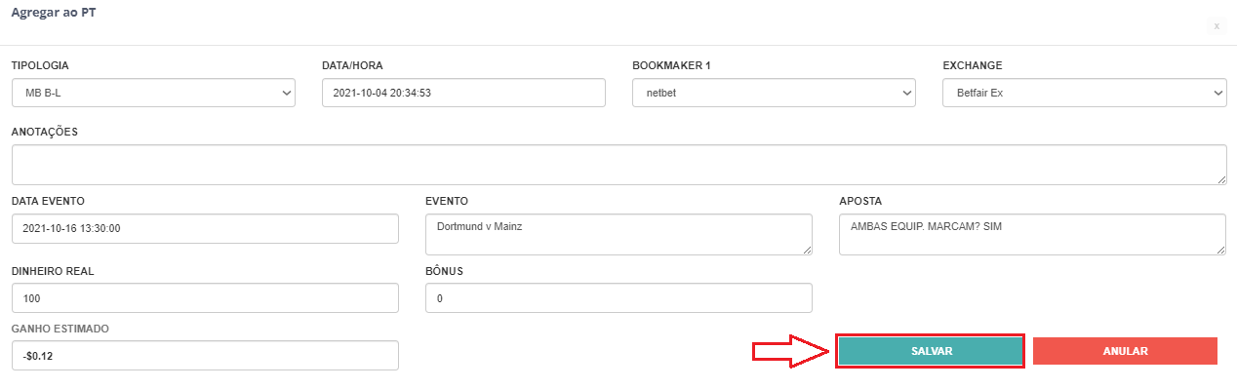The image size is (1237, 389).
Task: Click the ANULAR button
Action: coord(1125,351)
